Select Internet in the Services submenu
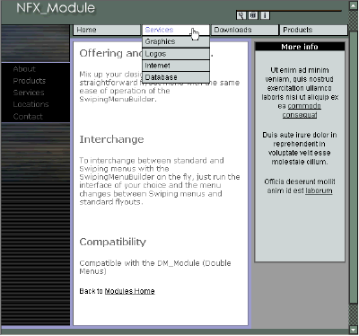The image size is (359, 336). point(176,66)
